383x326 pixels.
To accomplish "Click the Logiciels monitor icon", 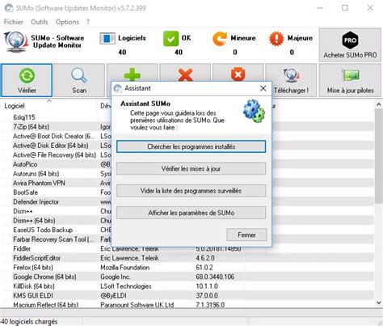I will pos(107,39).
